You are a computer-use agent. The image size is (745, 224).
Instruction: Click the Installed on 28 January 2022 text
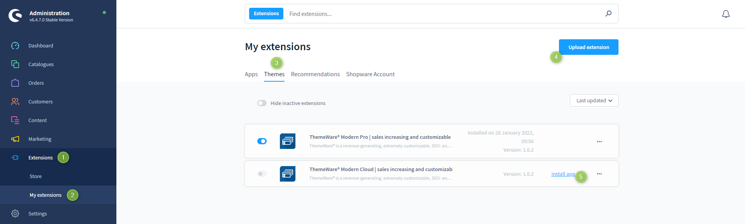(501, 137)
